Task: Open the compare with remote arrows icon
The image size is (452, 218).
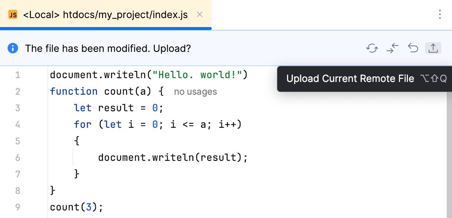Action: [392, 48]
